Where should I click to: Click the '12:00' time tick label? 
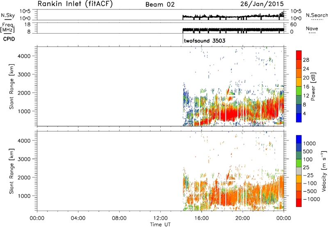pos(160,218)
